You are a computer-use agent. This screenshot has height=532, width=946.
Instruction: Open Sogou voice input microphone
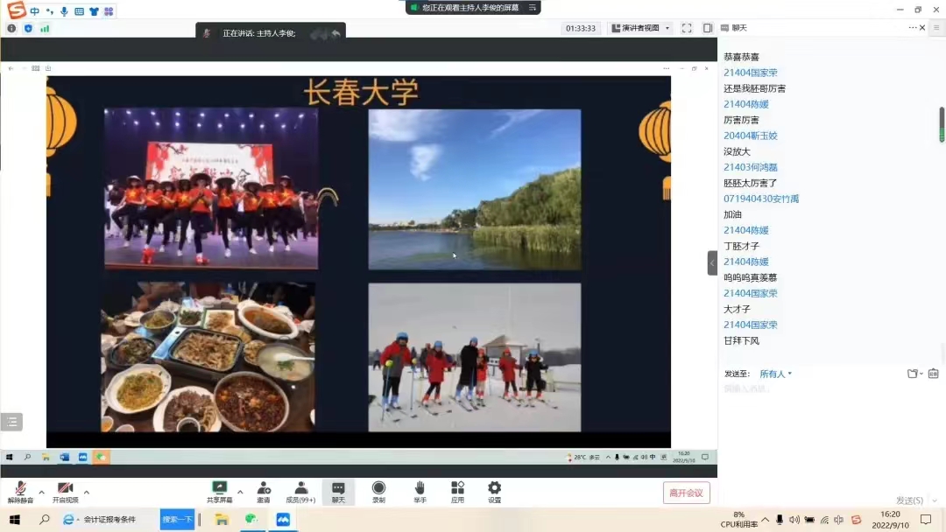click(64, 11)
